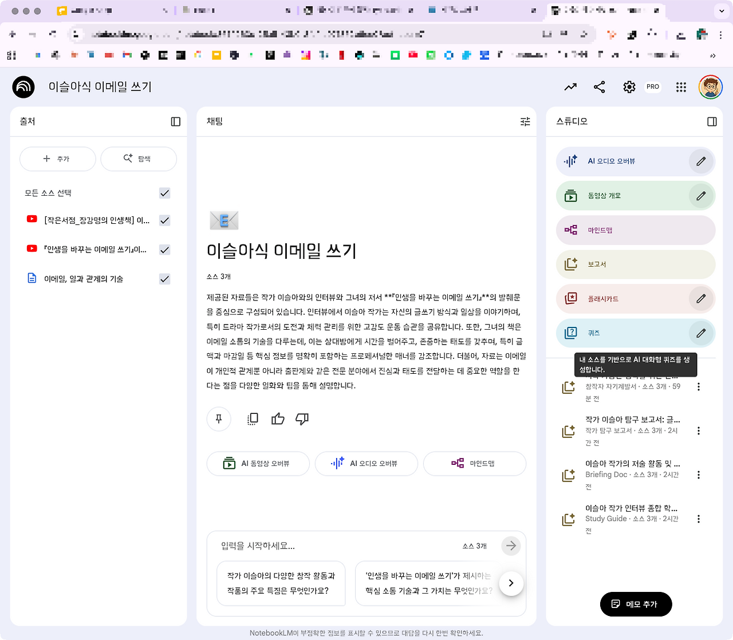Image resolution: width=733 pixels, height=640 pixels.
Task: Expand the bookmarks bar overflow chevron
Action: [713, 56]
